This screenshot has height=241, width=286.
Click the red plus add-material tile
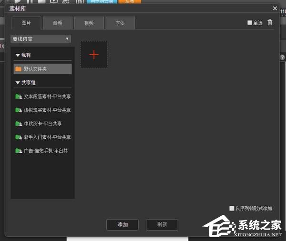(94, 55)
